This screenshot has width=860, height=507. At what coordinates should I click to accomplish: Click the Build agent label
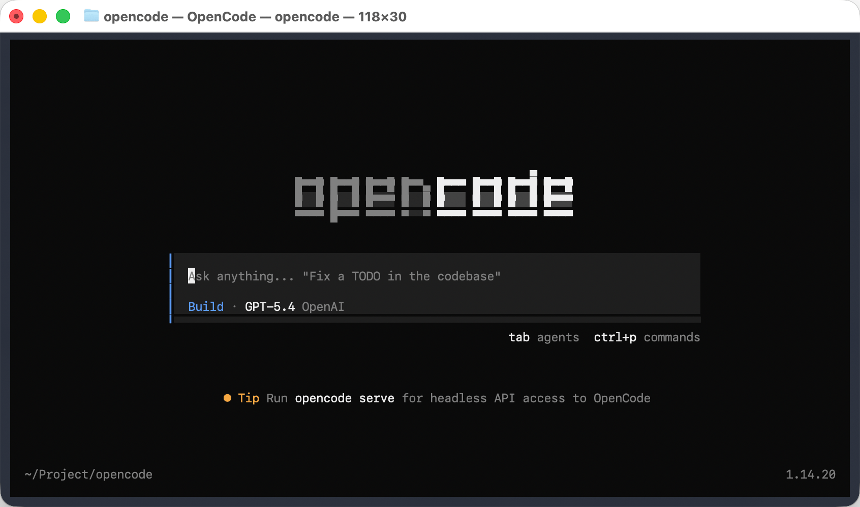click(206, 307)
